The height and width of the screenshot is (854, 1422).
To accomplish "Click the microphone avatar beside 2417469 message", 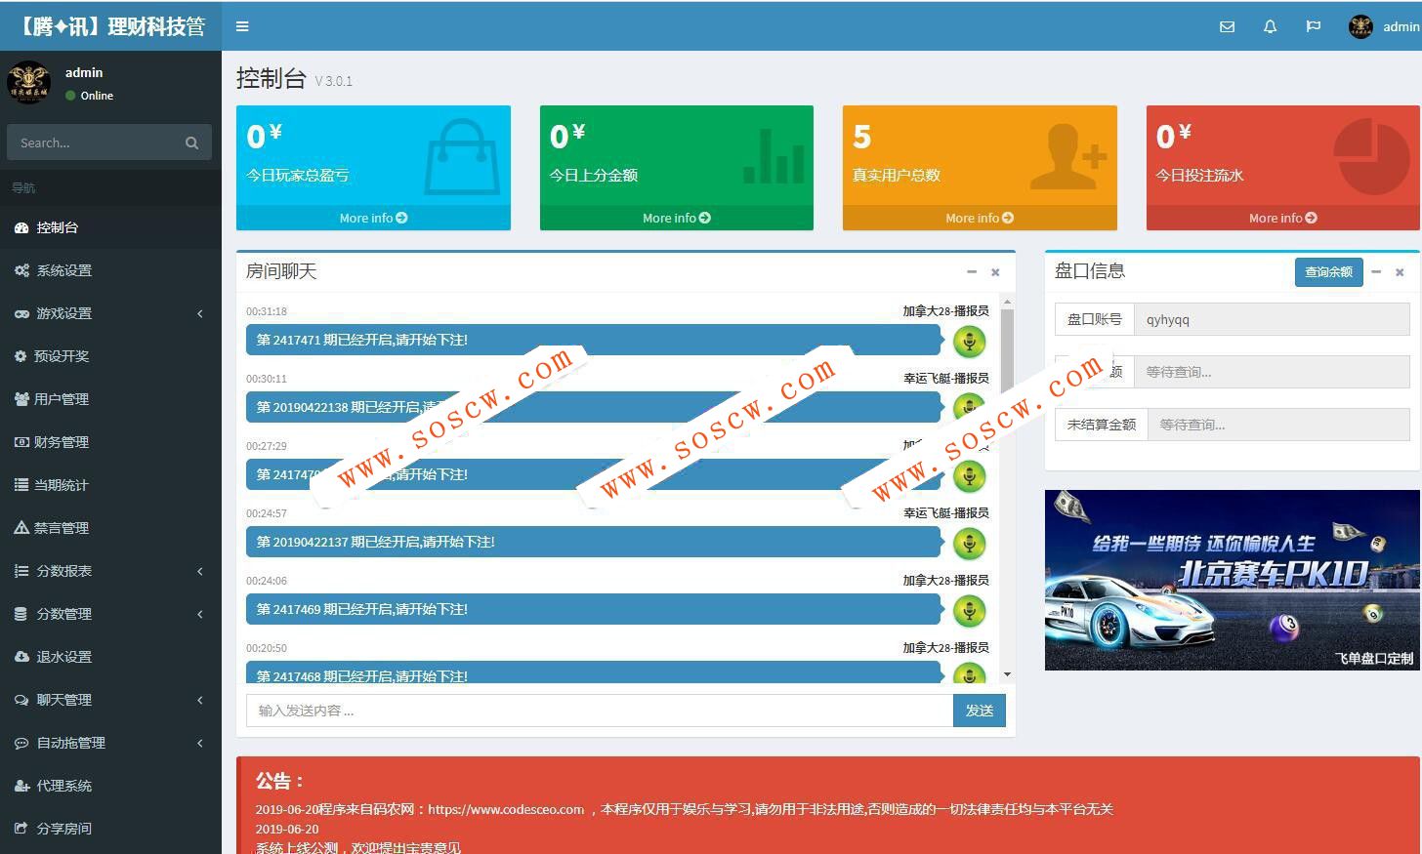I will pyautogui.click(x=969, y=611).
